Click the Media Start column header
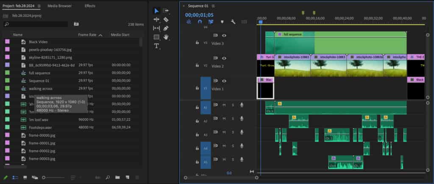 (120, 35)
